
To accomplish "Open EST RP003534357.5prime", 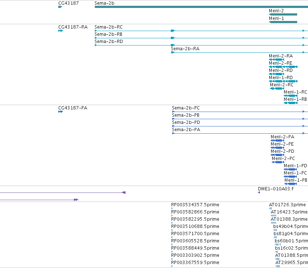I will pyautogui.click(x=195, y=205).
